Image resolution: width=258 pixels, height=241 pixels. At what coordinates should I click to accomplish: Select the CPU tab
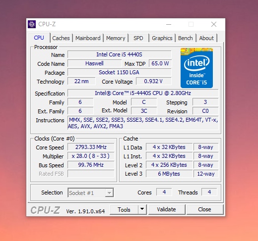pos(39,38)
